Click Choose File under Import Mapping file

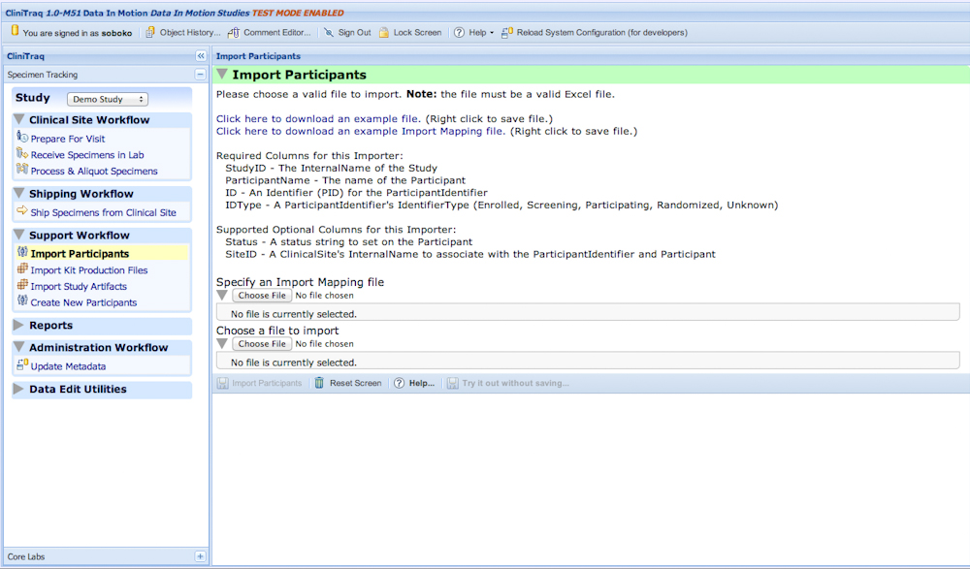[x=262, y=296]
